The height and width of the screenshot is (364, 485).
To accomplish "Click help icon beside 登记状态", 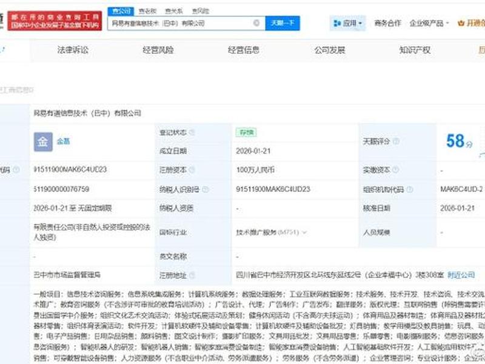I will click(192, 132).
